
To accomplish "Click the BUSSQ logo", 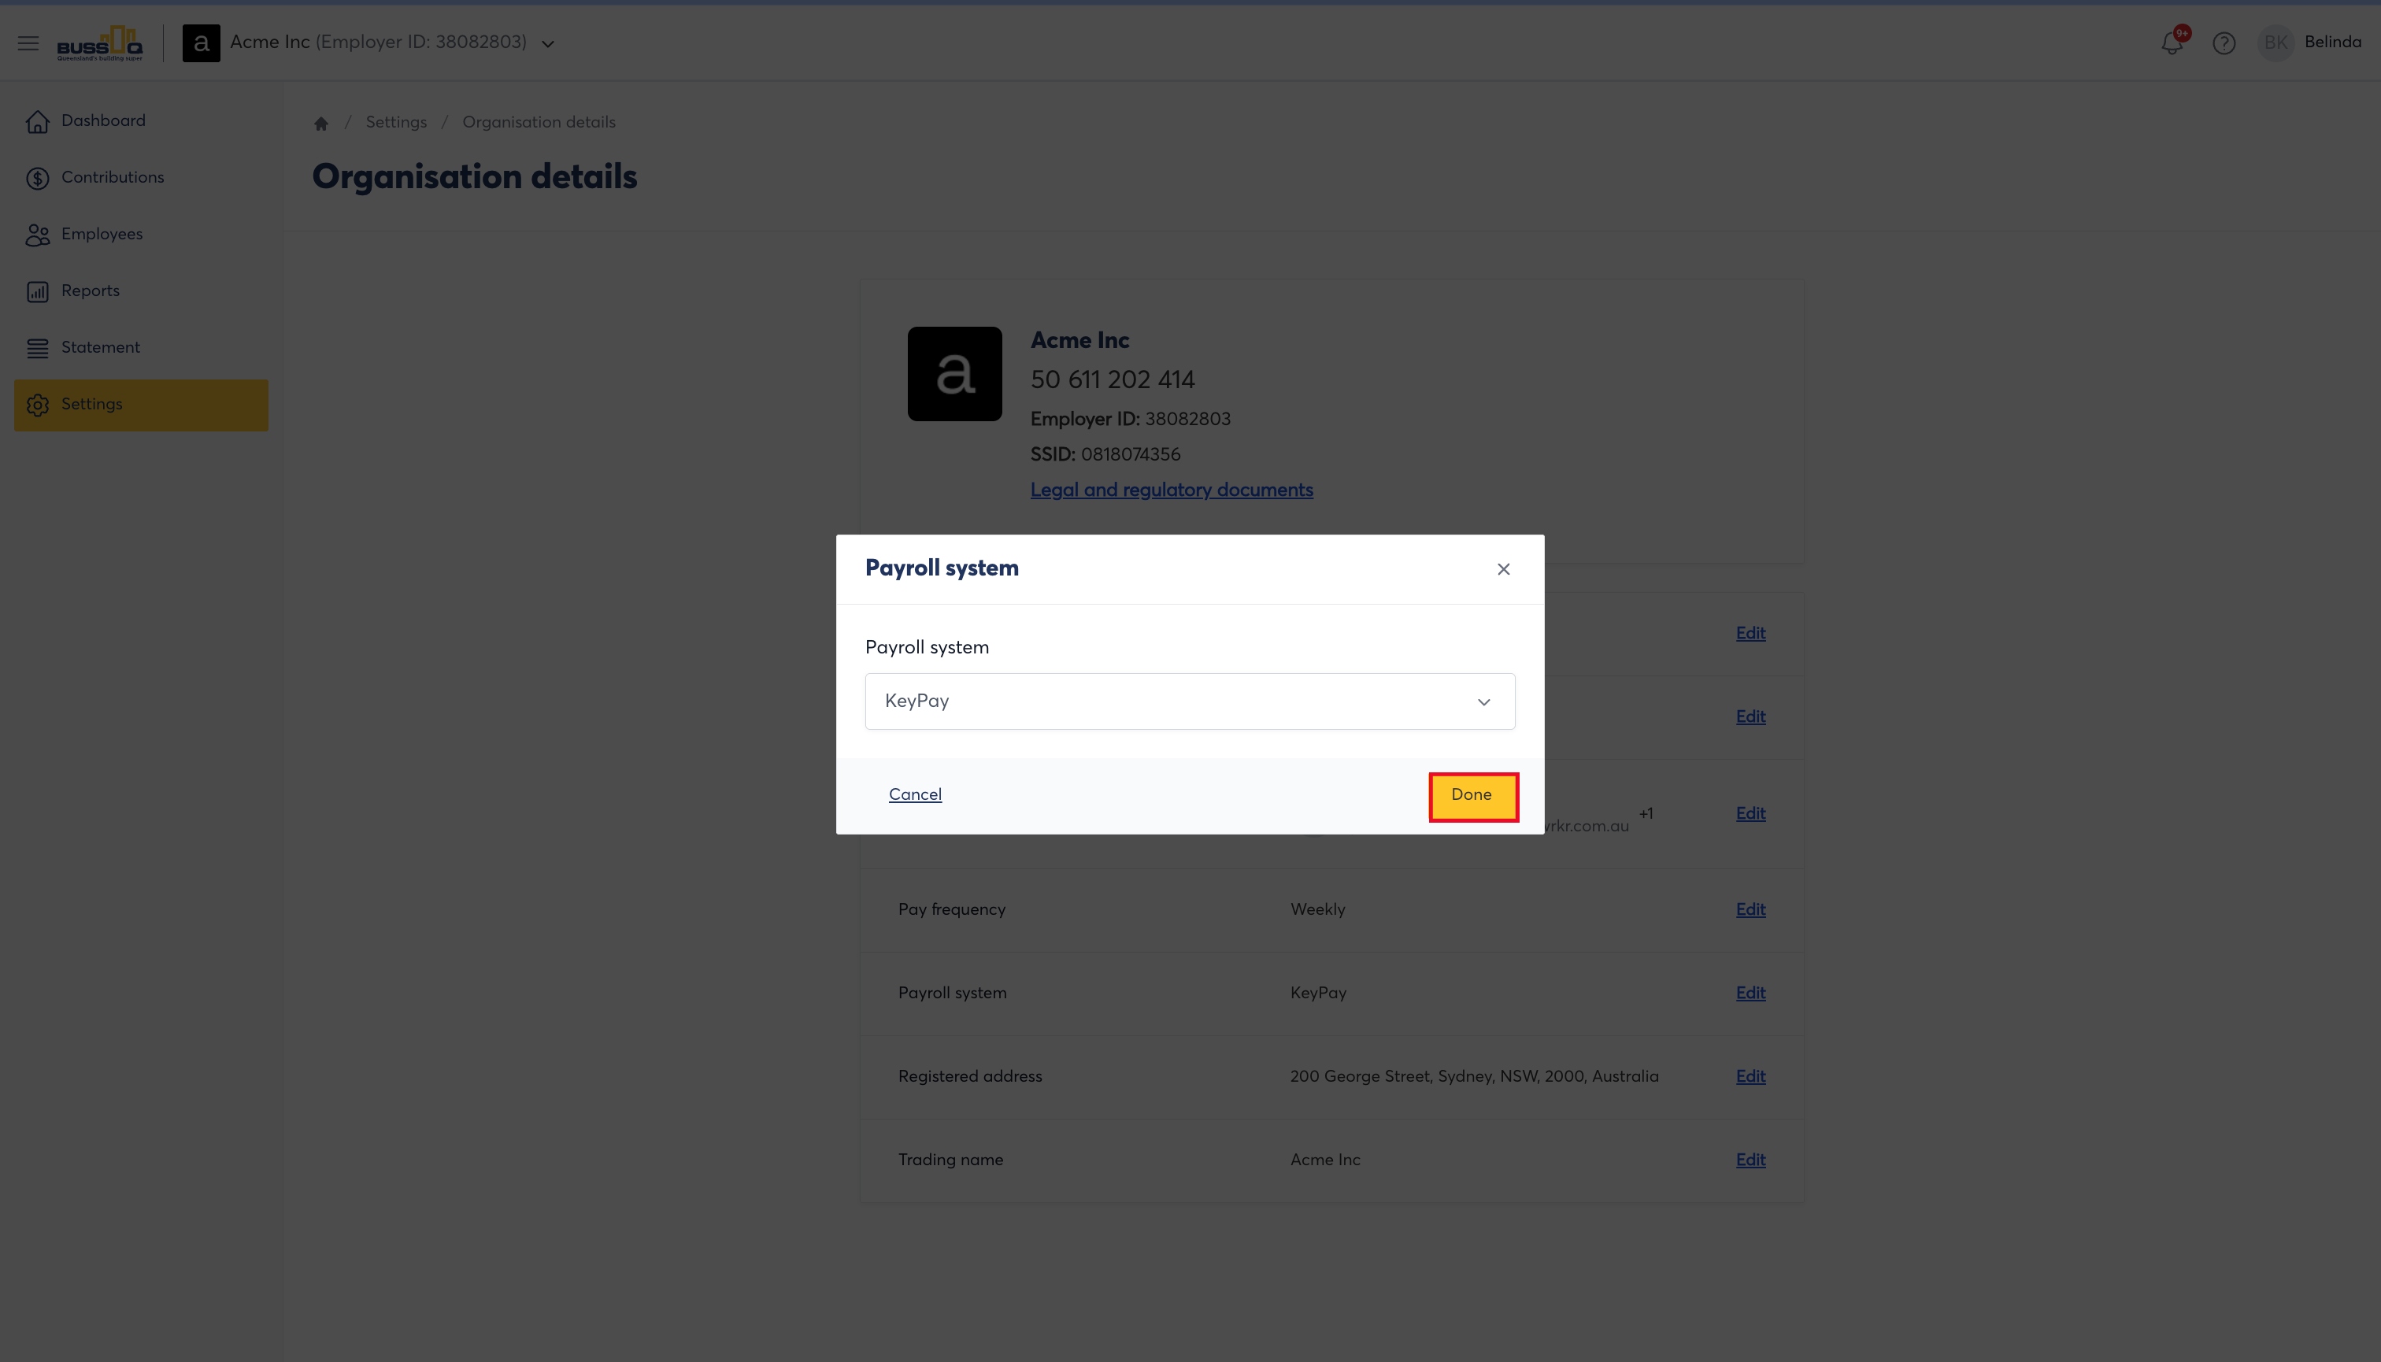I will click(x=100, y=43).
